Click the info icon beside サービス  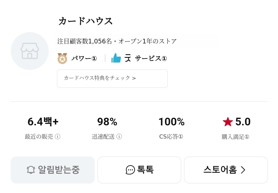pos(164,59)
